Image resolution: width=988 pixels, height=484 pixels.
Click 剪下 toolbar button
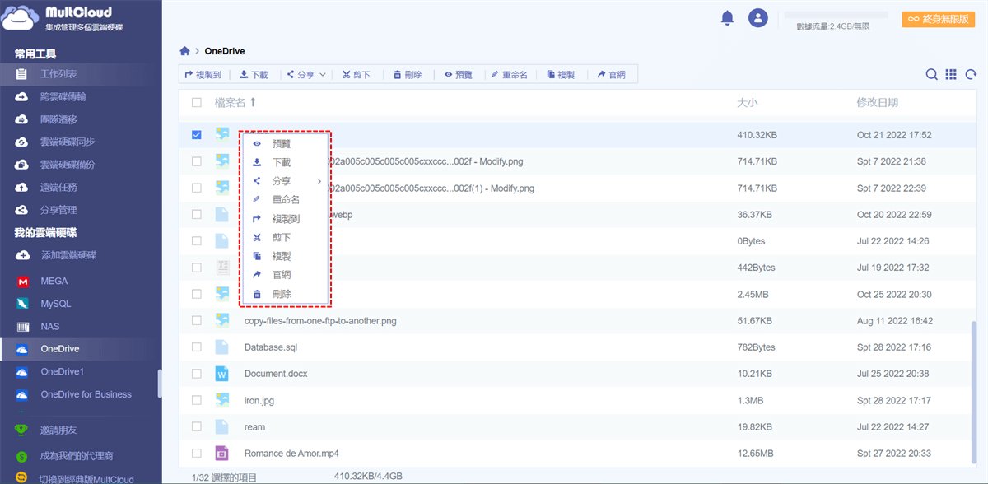pyautogui.click(x=357, y=75)
